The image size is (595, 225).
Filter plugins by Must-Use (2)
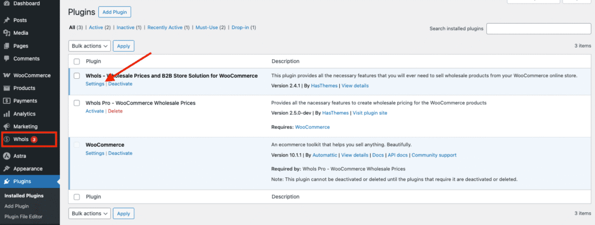(x=210, y=28)
